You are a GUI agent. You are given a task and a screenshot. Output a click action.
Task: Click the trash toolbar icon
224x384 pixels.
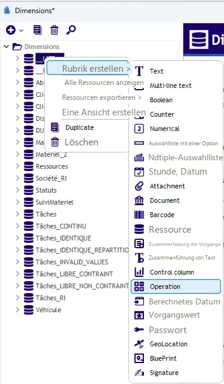[x=54, y=30]
